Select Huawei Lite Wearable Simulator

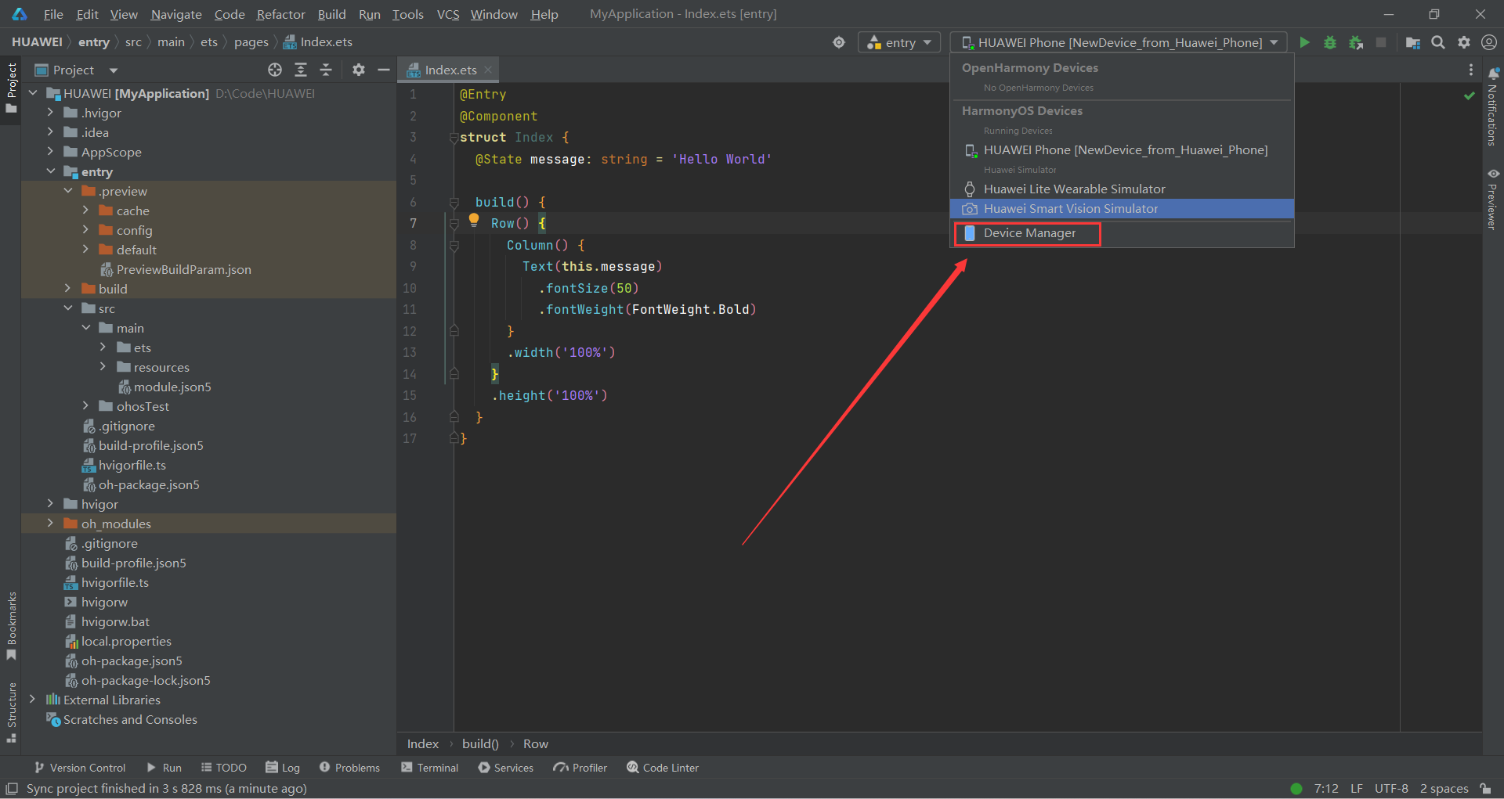1122,189
